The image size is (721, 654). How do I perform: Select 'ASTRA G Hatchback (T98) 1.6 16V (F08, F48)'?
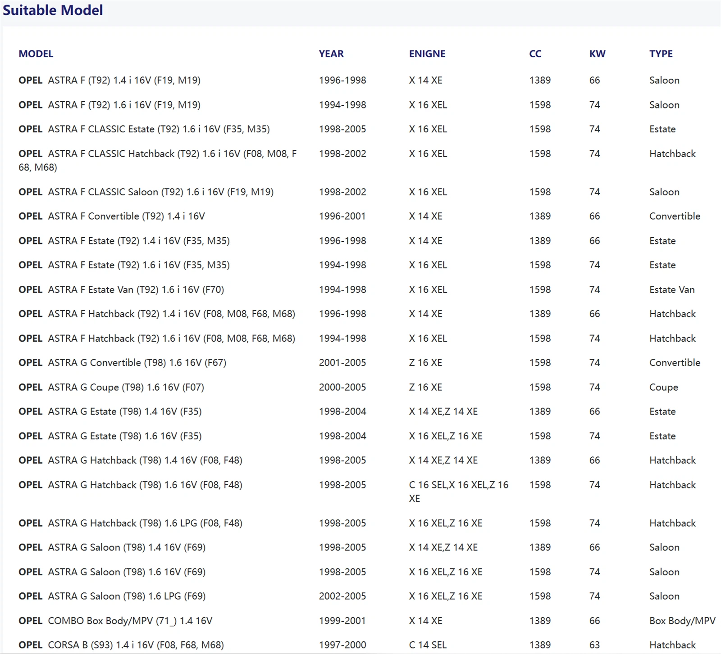130,485
